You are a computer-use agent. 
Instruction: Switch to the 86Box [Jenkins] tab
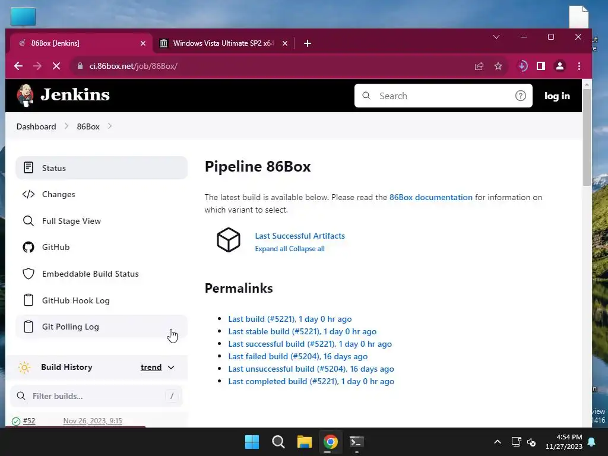tap(81, 43)
